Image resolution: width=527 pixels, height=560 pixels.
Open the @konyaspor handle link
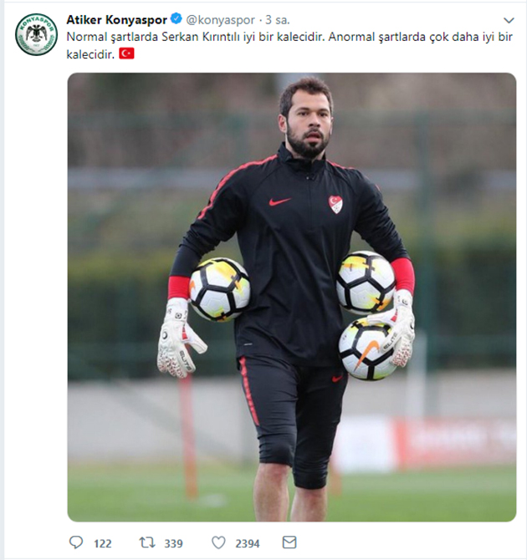221,20
